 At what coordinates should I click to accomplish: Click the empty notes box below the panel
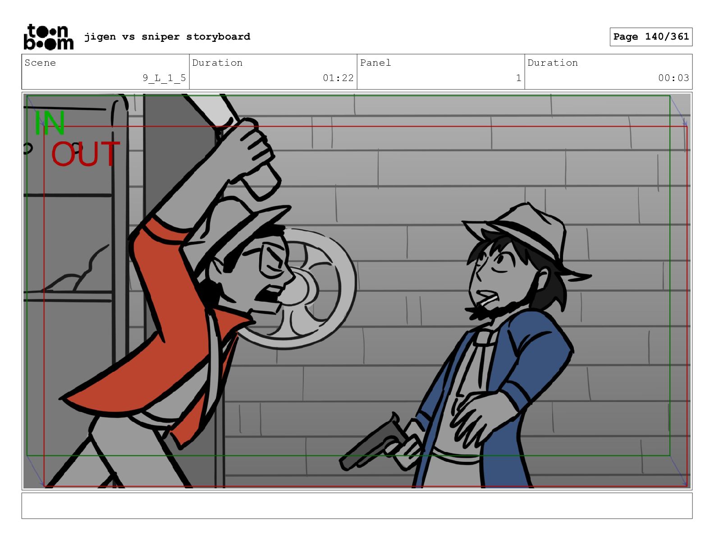point(357,506)
